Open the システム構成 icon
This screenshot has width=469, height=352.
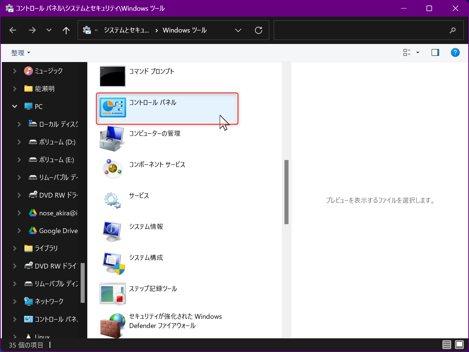coord(114,263)
